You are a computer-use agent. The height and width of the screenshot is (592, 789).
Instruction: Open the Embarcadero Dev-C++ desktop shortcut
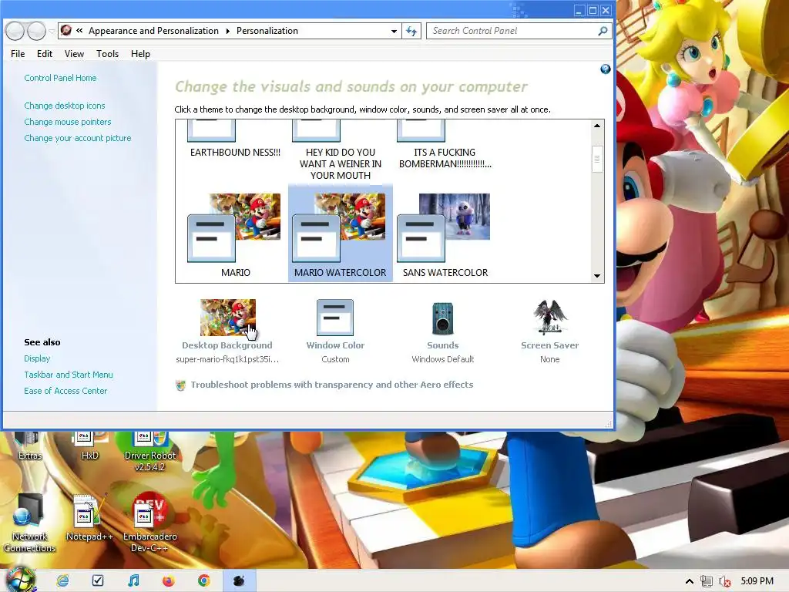149,523
